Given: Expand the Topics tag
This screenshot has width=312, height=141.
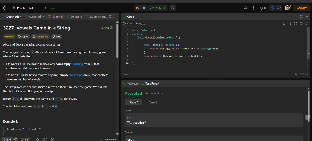Looking at the screenshot, I should [23, 37].
